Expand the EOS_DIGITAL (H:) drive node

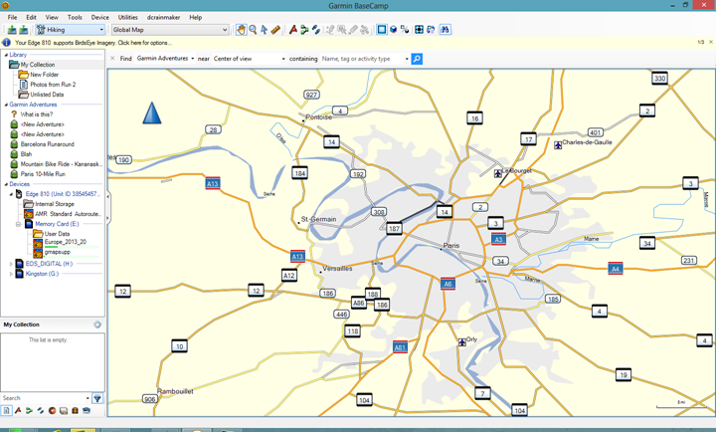[x=11, y=264]
